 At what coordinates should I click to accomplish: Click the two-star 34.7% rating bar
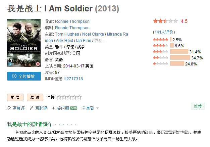click(180, 58)
